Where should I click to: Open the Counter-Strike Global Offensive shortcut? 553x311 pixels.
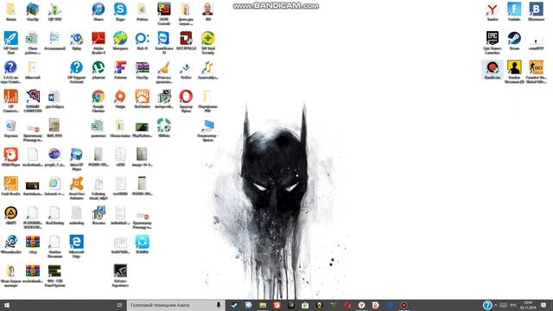536,67
